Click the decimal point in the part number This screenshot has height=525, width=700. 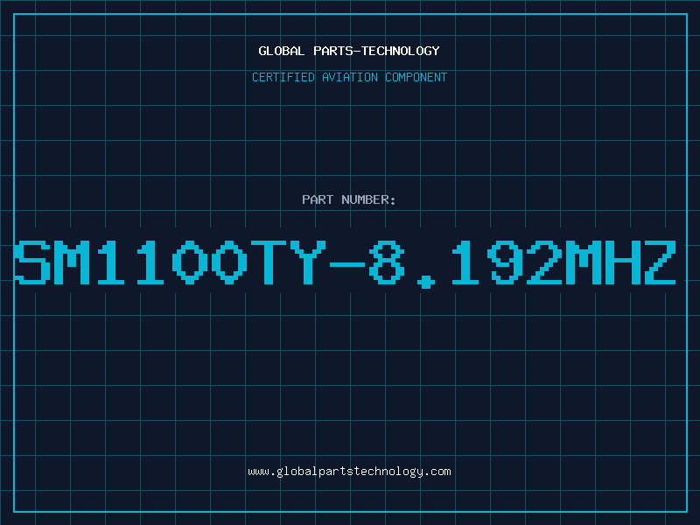pos(425,281)
